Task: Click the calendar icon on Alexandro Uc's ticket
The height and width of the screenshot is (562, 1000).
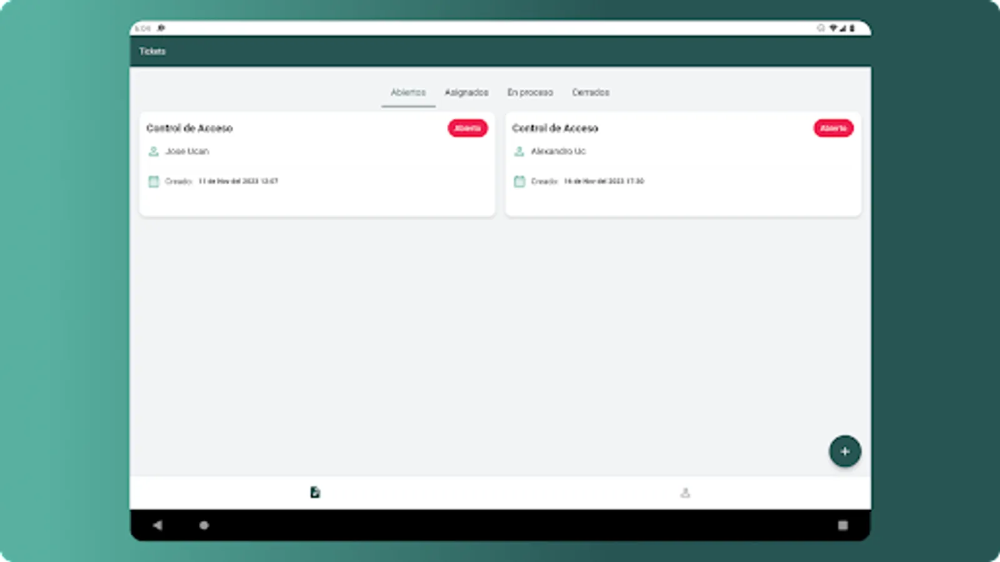Action: [519, 181]
